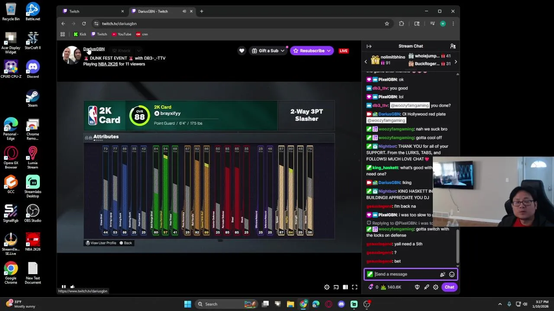Expand the Resubscribe options arrow

pyautogui.click(x=329, y=51)
